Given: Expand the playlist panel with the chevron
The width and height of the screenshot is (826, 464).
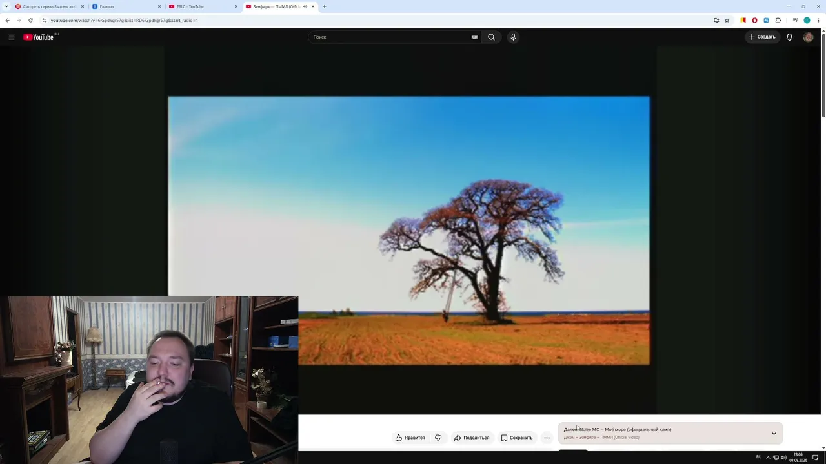Looking at the screenshot, I should pos(774,434).
